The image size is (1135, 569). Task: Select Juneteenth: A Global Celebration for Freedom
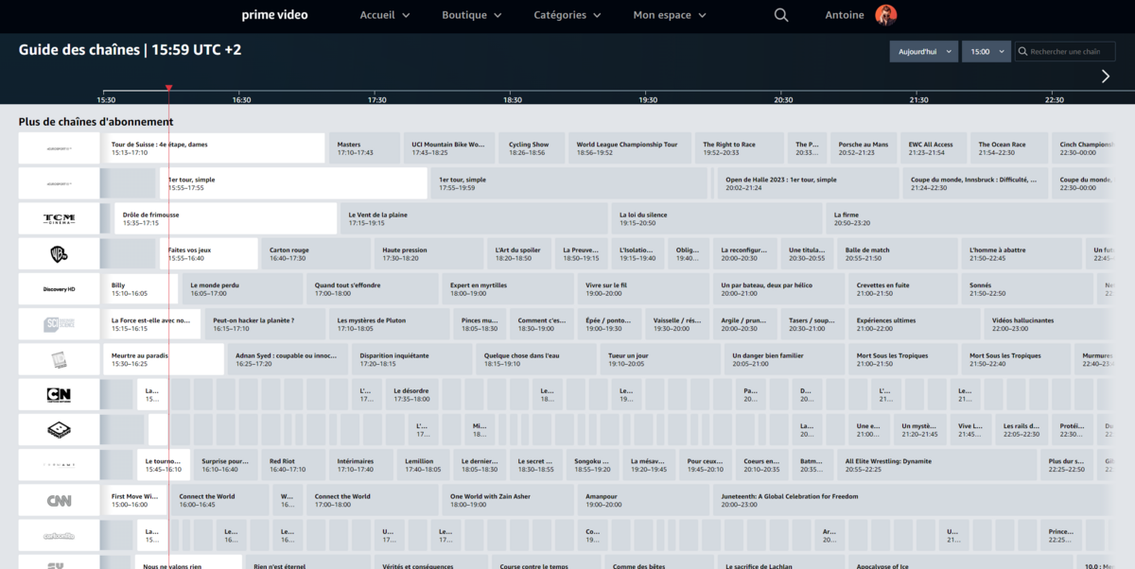pos(912,500)
